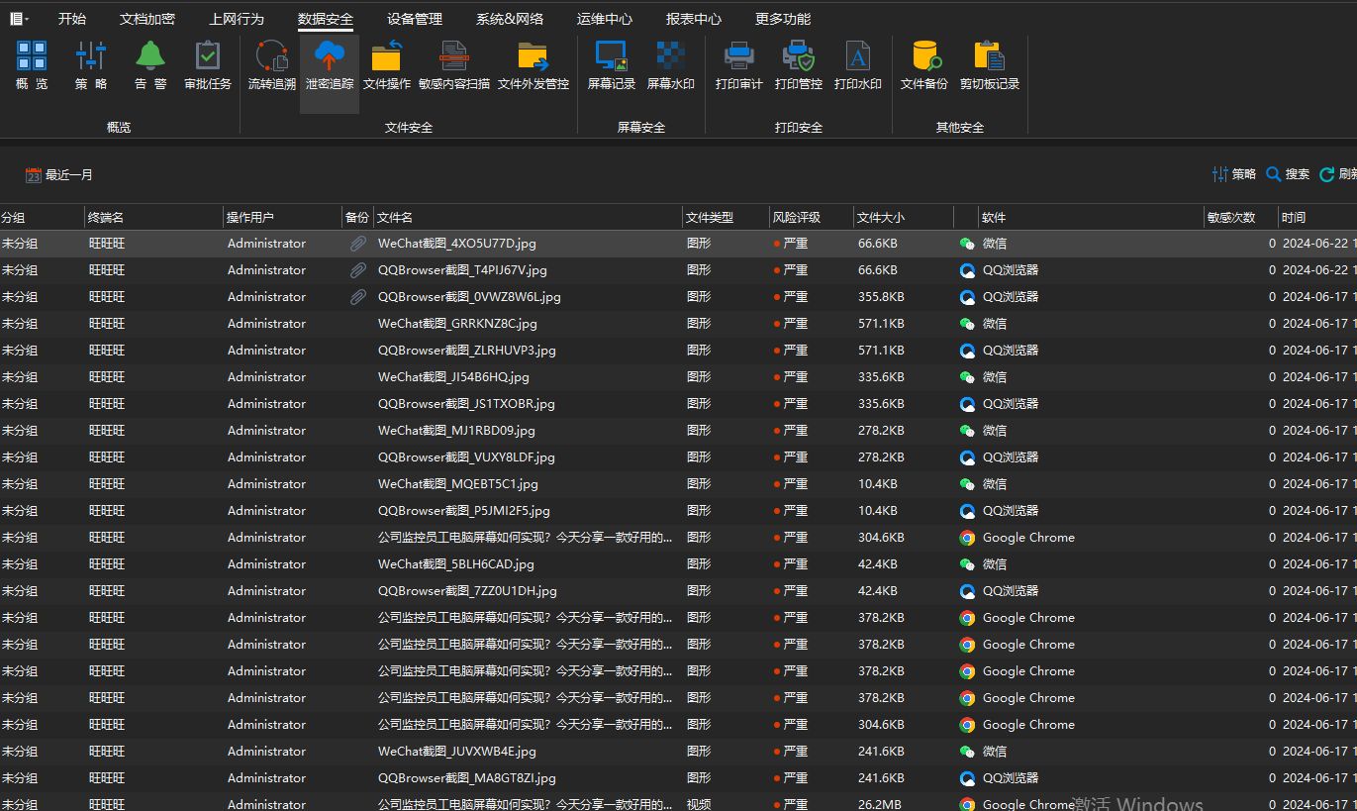Click 355.8KB file size cell

pyautogui.click(x=881, y=297)
